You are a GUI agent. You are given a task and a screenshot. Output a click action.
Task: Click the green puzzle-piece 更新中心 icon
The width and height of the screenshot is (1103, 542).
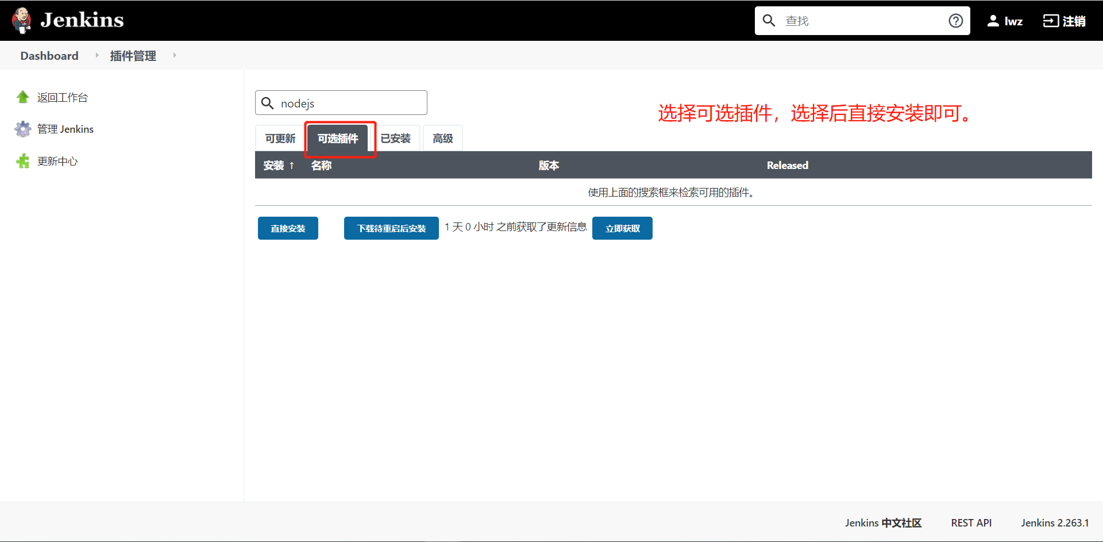[x=23, y=161]
